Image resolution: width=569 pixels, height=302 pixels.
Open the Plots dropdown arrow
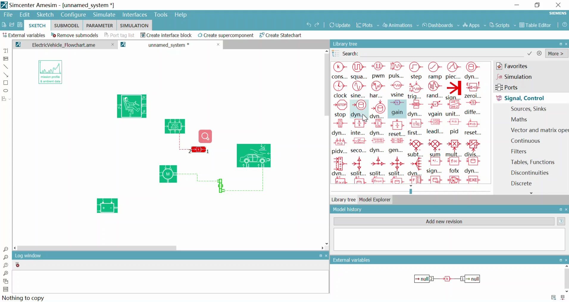(x=378, y=26)
